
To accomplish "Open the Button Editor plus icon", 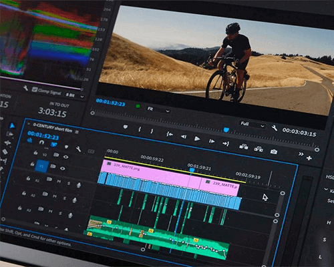I will (x=309, y=158).
